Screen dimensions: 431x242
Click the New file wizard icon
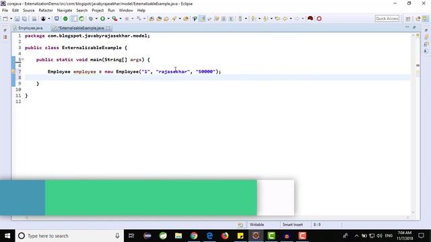5,19
